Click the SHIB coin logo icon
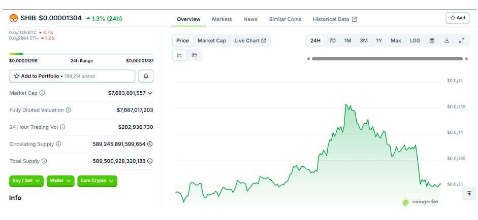Image resolution: width=478 pixels, height=220 pixels. pyautogui.click(x=13, y=18)
